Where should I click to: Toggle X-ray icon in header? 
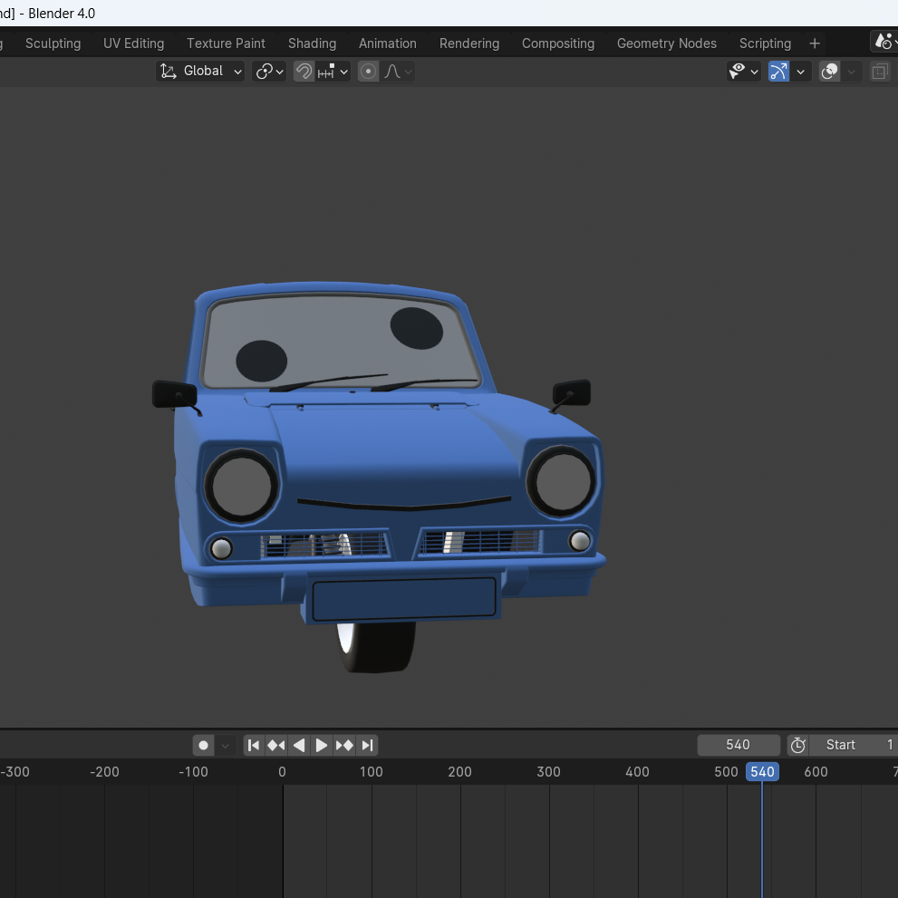[x=880, y=72]
